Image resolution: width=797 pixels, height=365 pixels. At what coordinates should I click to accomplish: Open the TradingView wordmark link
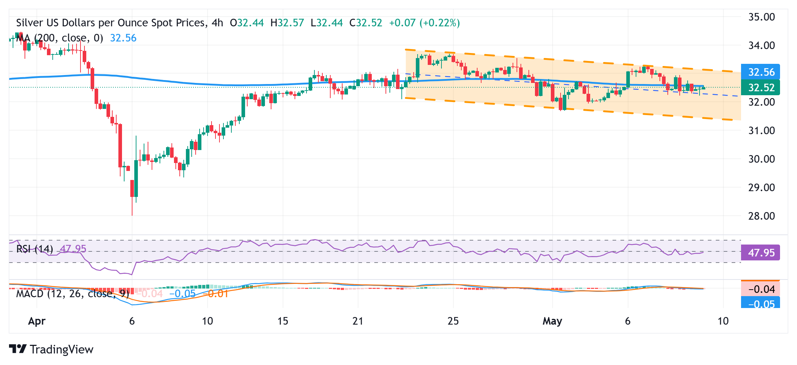click(61, 349)
